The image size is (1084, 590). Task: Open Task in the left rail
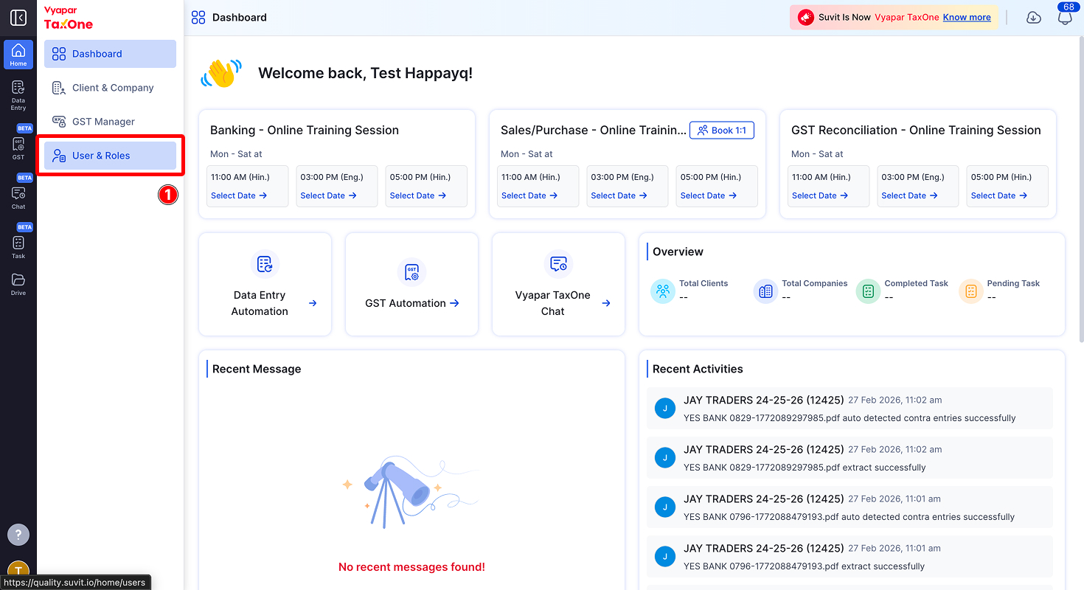coord(18,246)
